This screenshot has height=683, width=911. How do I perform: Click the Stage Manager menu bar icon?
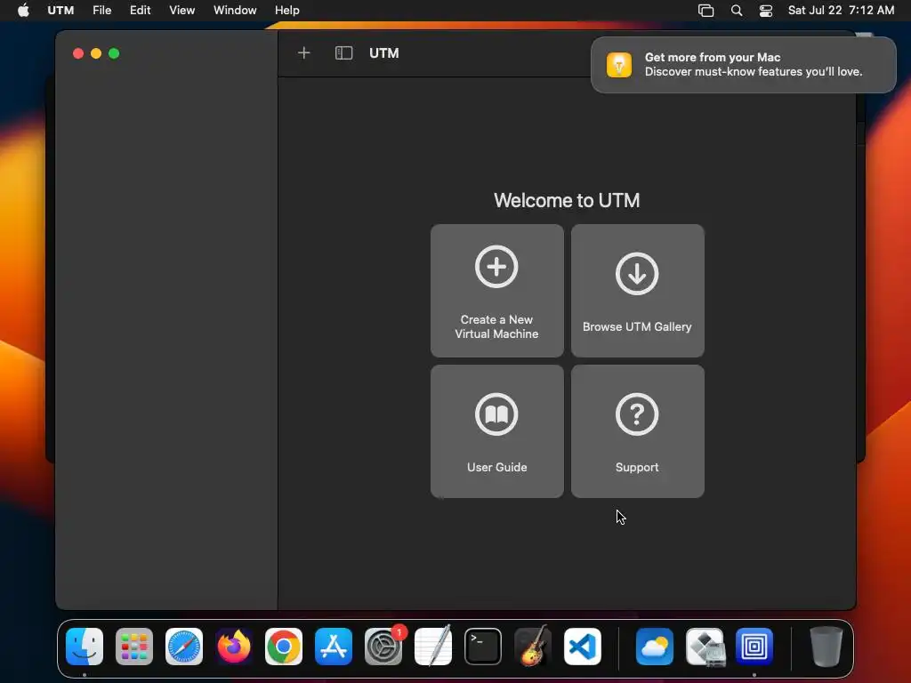pyautogui.click(x=705, y=11)
